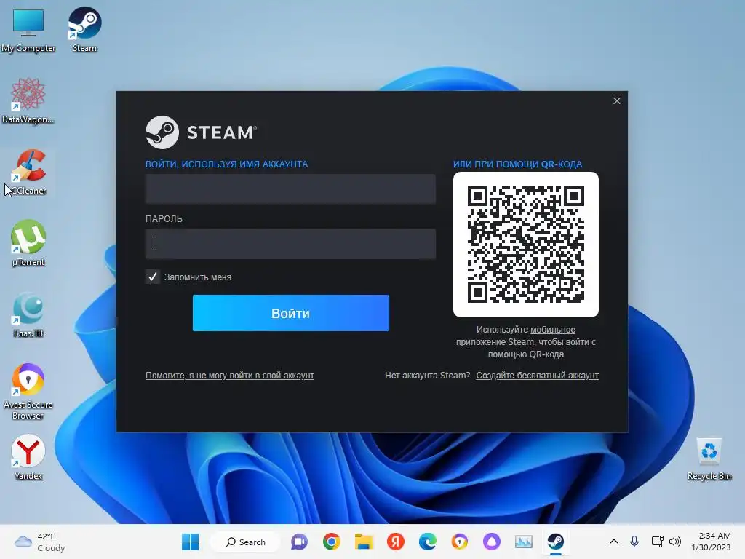Image resolution: width=745 pixels, height=559 pixels.
Task: Open the Глаз.ТВ desktop shortcut
Action: click(x=28, y=314)
